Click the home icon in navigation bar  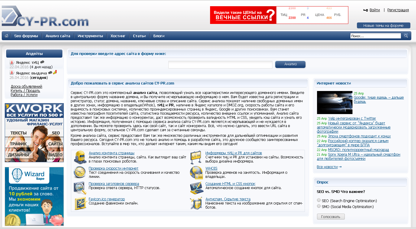pyautogui.click(x=6, y=36)
